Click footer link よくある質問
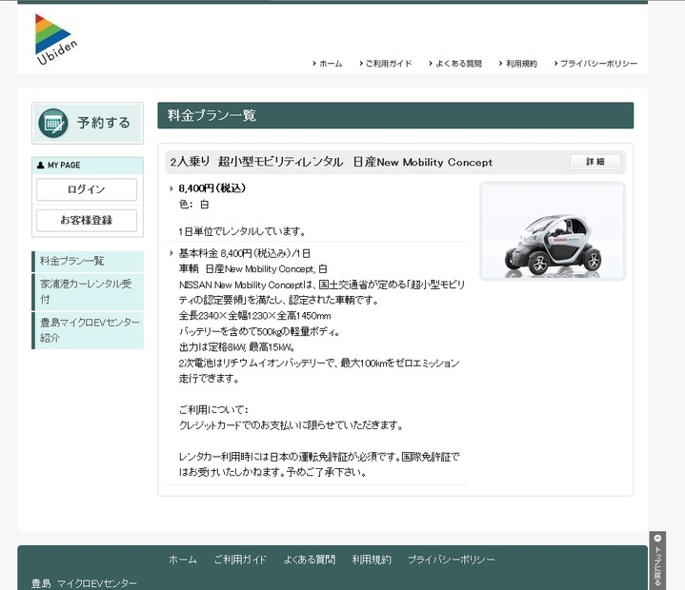The width and height of the screenshot is (685, 590). coord(310,560)
